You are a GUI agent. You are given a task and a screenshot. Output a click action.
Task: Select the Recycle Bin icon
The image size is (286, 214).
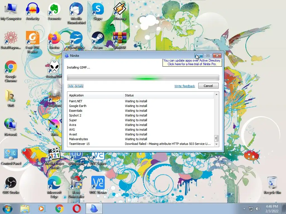(272, 185)
